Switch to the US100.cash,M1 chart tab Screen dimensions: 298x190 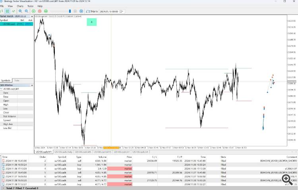44,152
